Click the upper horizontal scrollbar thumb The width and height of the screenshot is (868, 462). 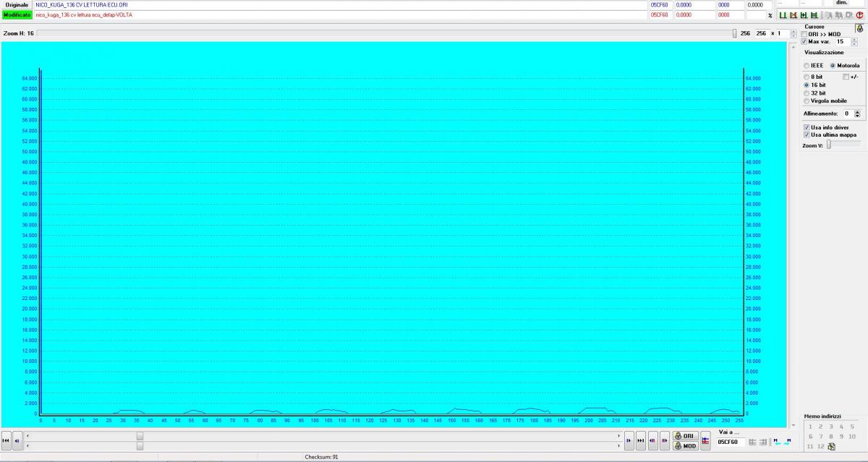coord(140,436)
